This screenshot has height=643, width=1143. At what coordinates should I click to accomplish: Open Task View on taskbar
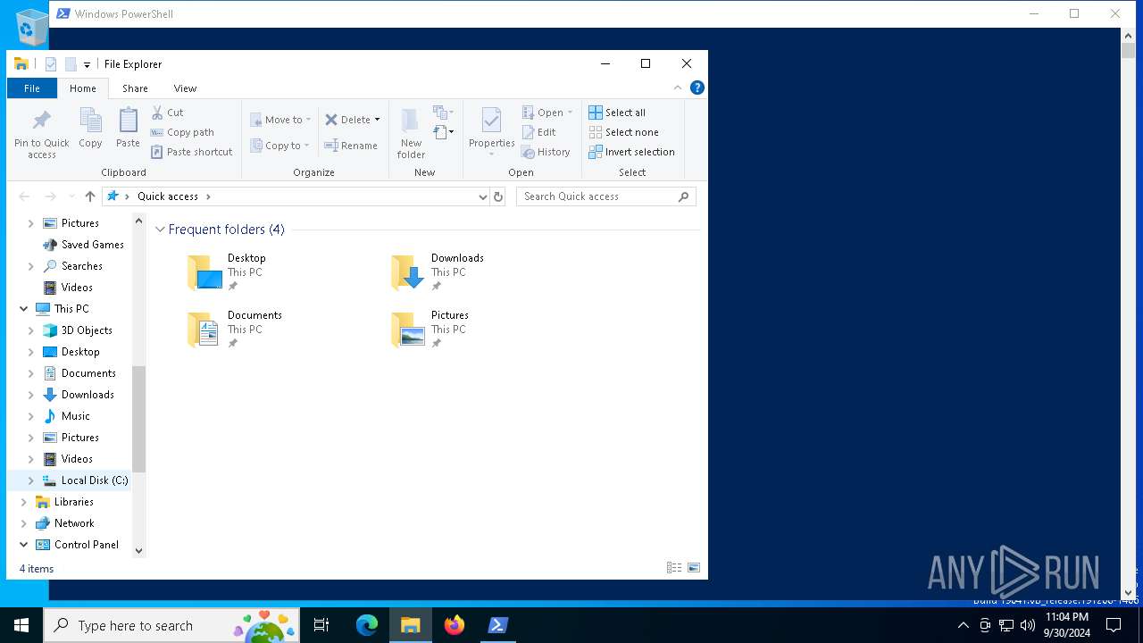coord(321,625)
